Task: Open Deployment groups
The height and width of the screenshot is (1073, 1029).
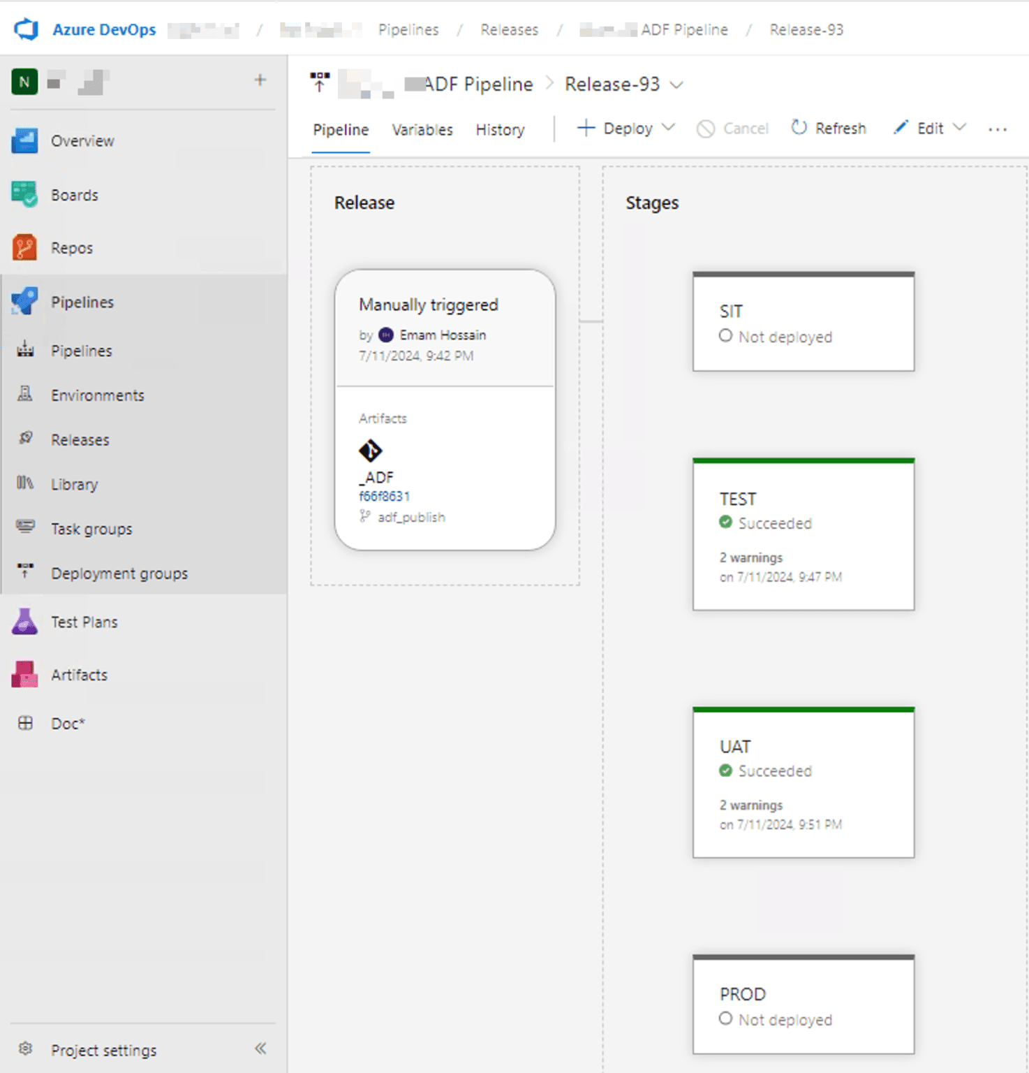Action: [119, 573]
